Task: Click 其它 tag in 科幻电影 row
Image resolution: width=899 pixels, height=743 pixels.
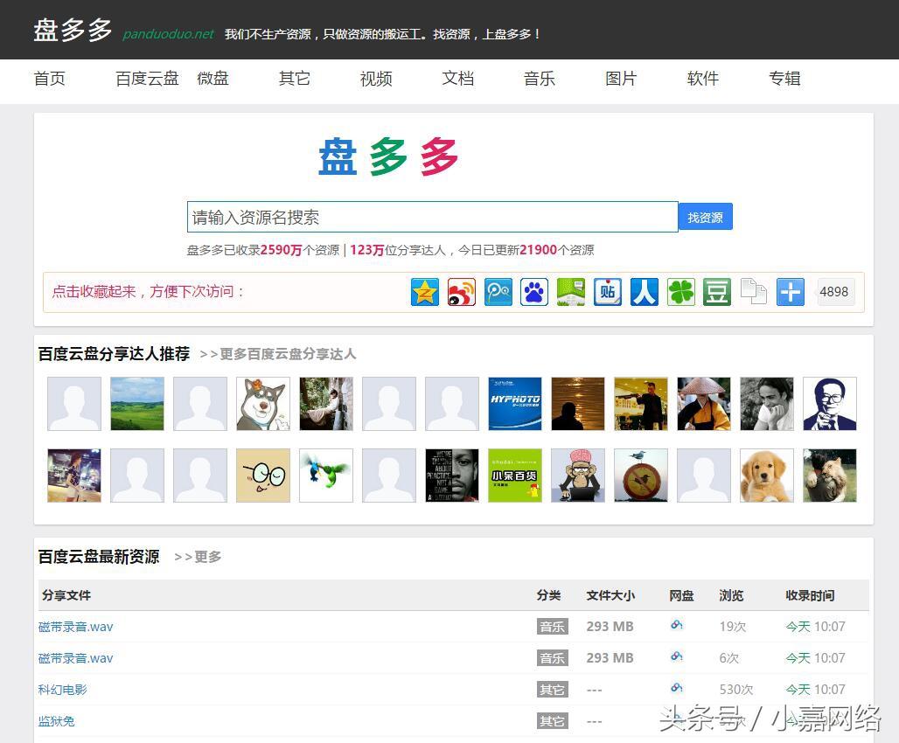Action: [553, 690]
